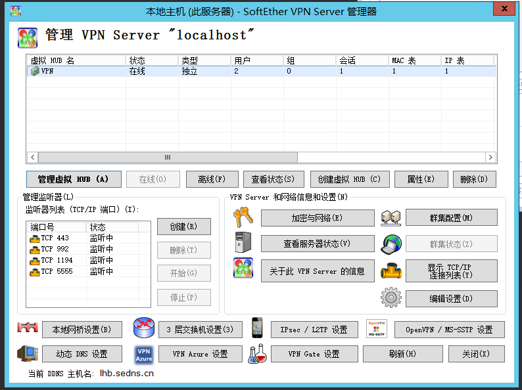Sort by 用户 column header

257,60
